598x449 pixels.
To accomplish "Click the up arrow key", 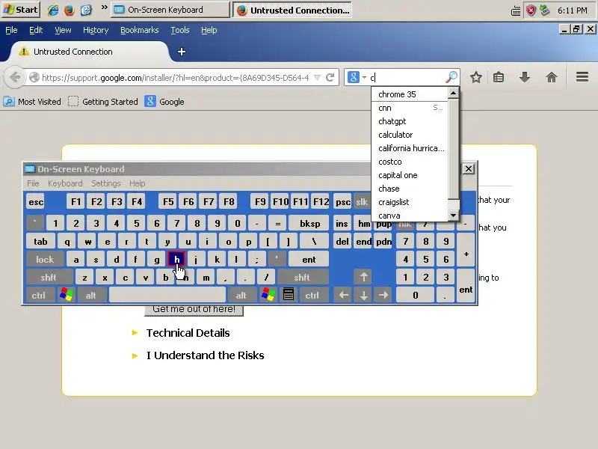I will tap(363, 277).
